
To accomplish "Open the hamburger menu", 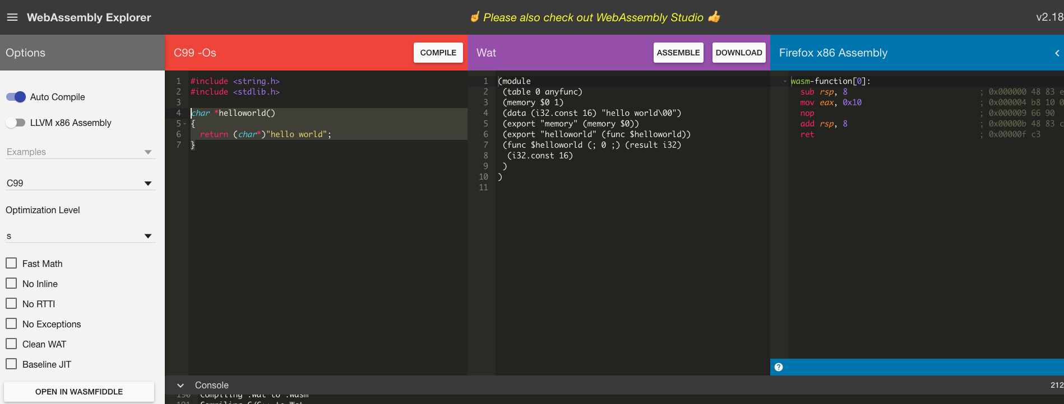I will [12, 17].
